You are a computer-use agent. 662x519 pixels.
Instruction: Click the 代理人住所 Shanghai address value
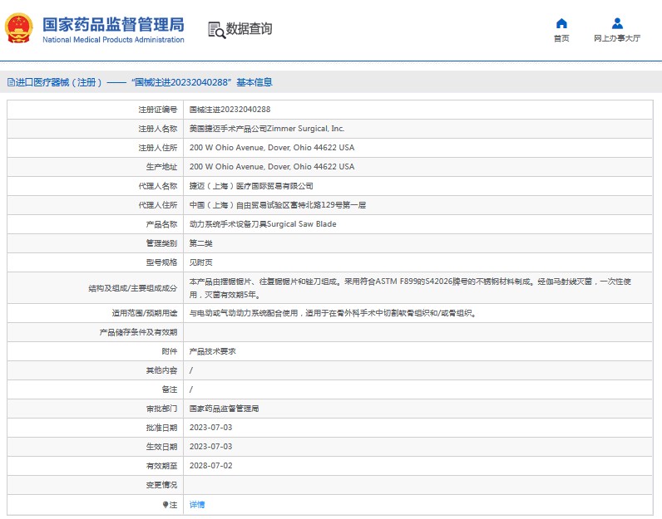[x=278, y=205]
